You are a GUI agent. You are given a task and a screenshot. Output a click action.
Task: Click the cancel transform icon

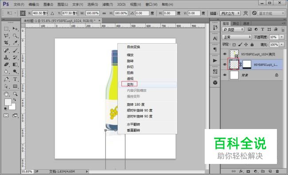(x=254, y=13)
